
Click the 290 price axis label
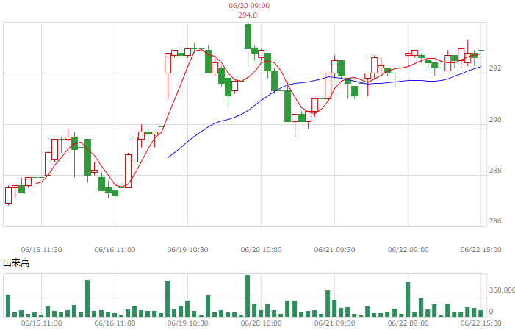pos(495,119)
